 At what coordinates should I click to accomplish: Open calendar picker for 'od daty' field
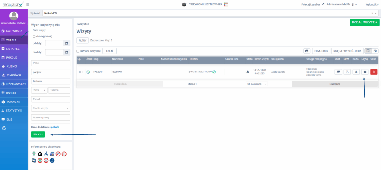[67, 43]
